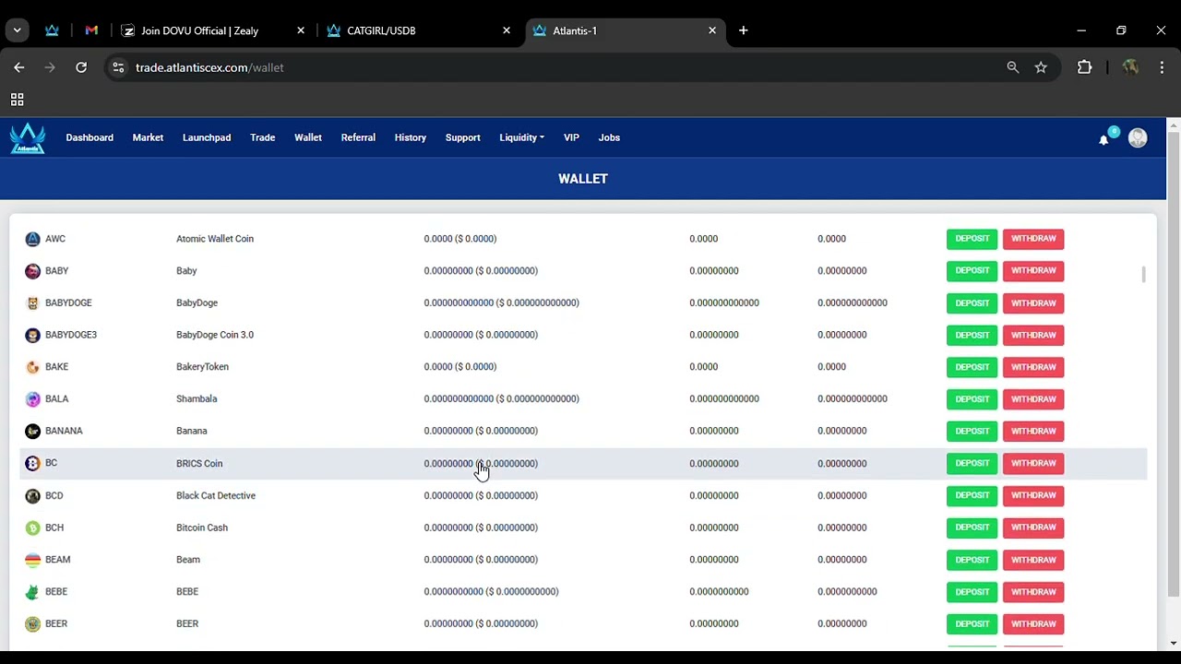Click the BC coin icon
1181x664 pixels.
click(32, 463)
